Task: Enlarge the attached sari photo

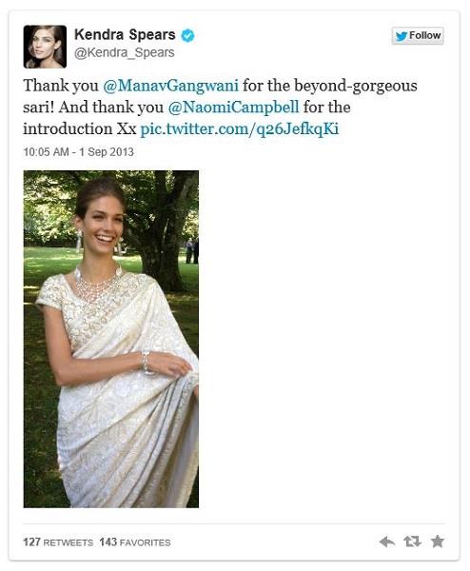Action: tap(111, 339)
